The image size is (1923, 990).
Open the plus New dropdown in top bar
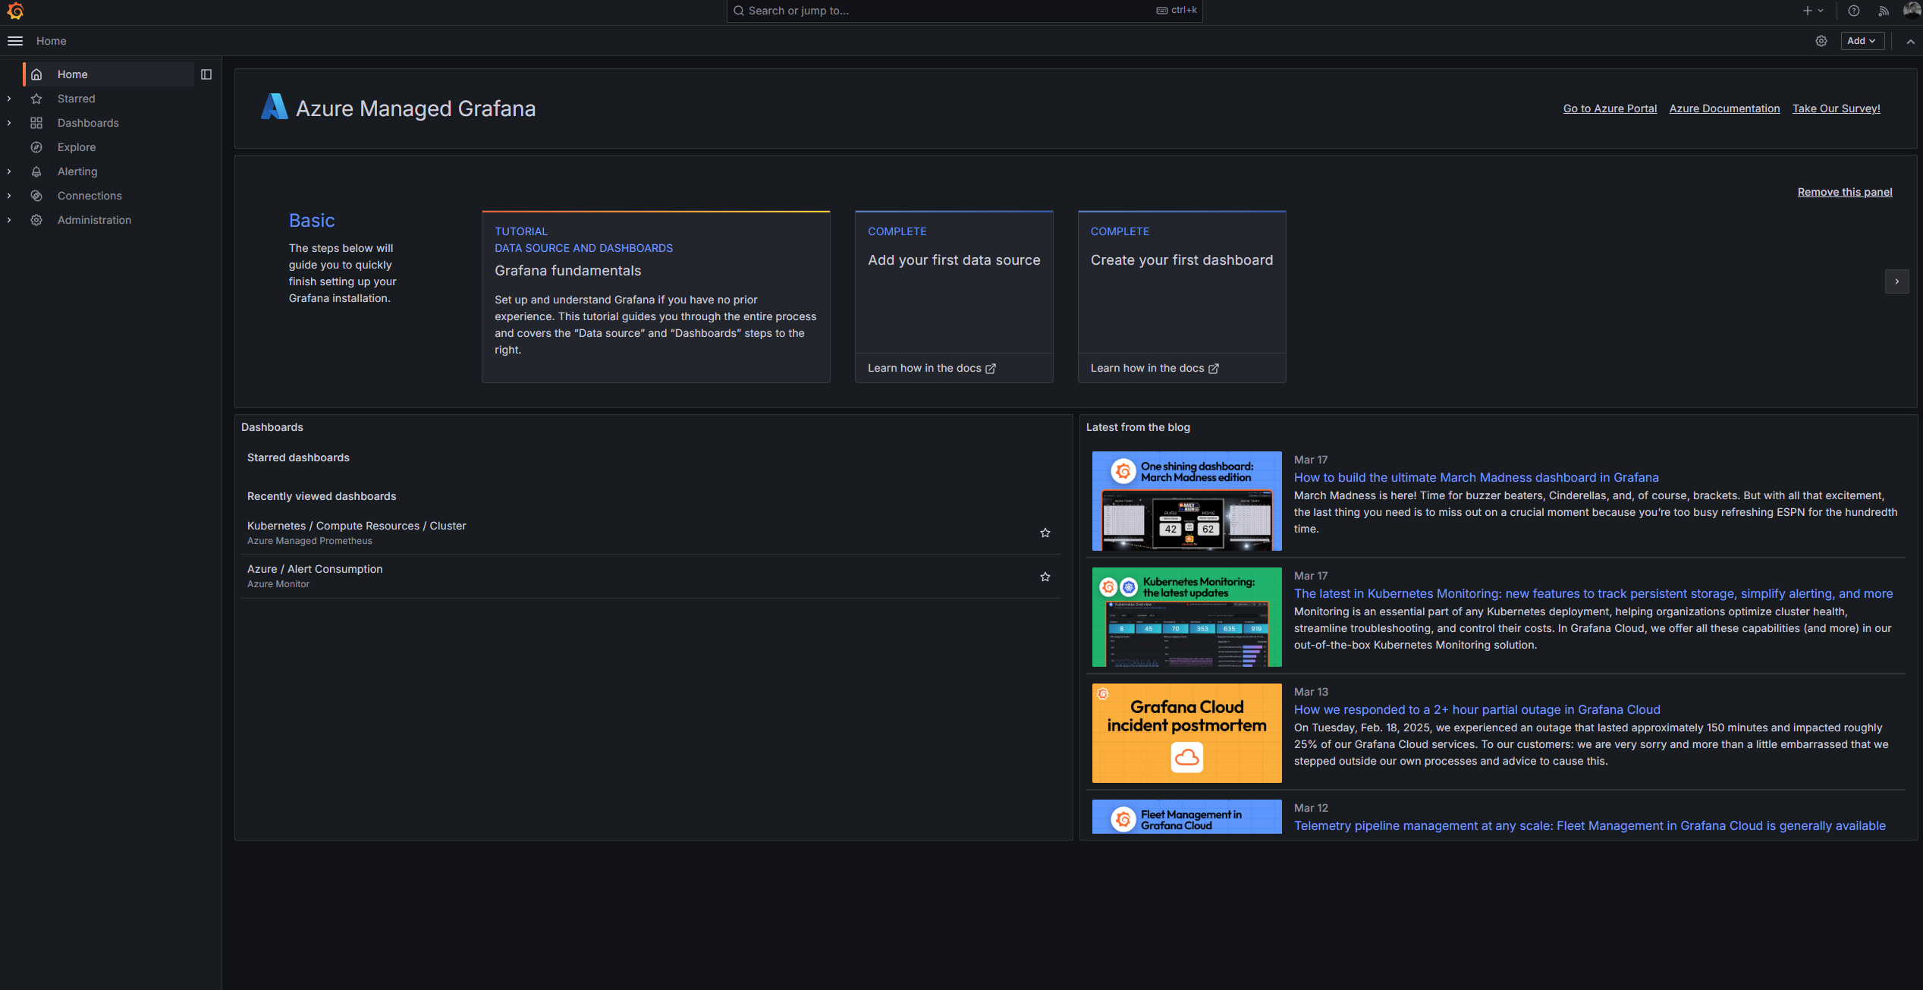click(x=1813, y=11)
